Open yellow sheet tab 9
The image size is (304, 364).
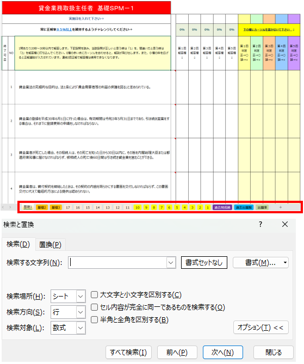[x=146, y=207]
